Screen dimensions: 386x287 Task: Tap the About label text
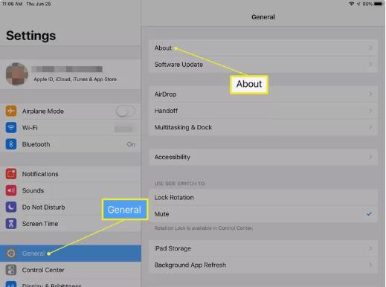coord(163,48)
